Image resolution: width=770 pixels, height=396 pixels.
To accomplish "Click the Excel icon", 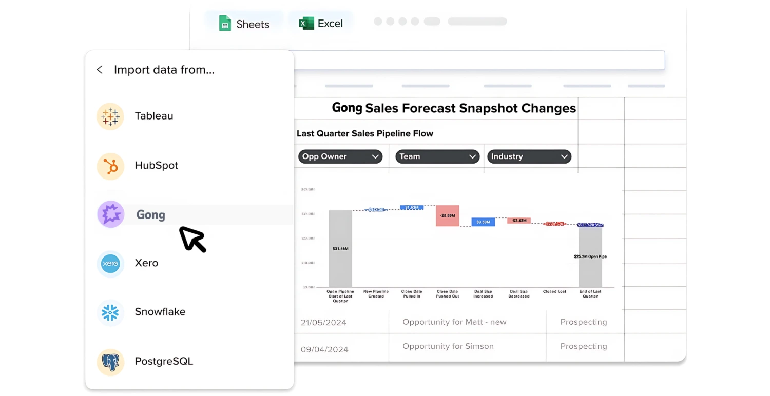I will point(306,24).
